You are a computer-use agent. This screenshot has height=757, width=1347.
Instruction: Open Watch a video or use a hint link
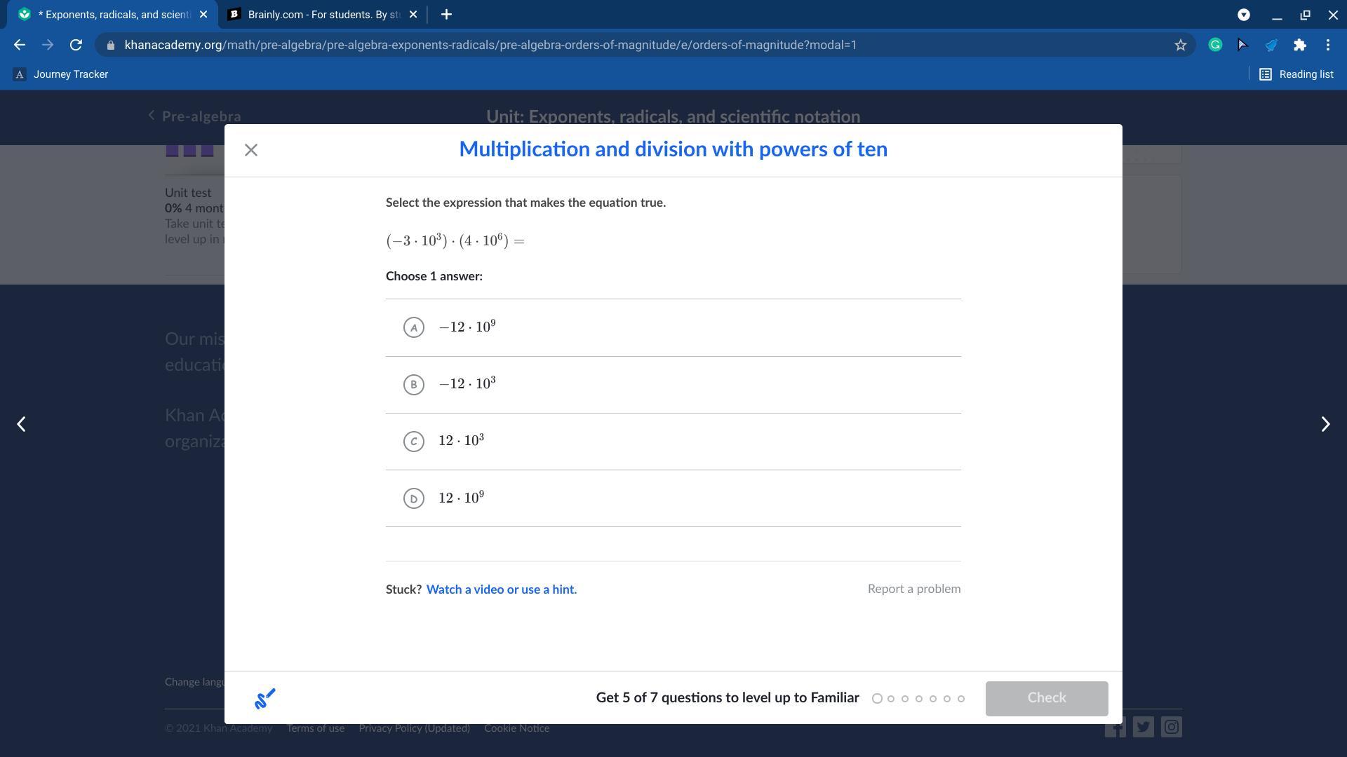point(501,589)
